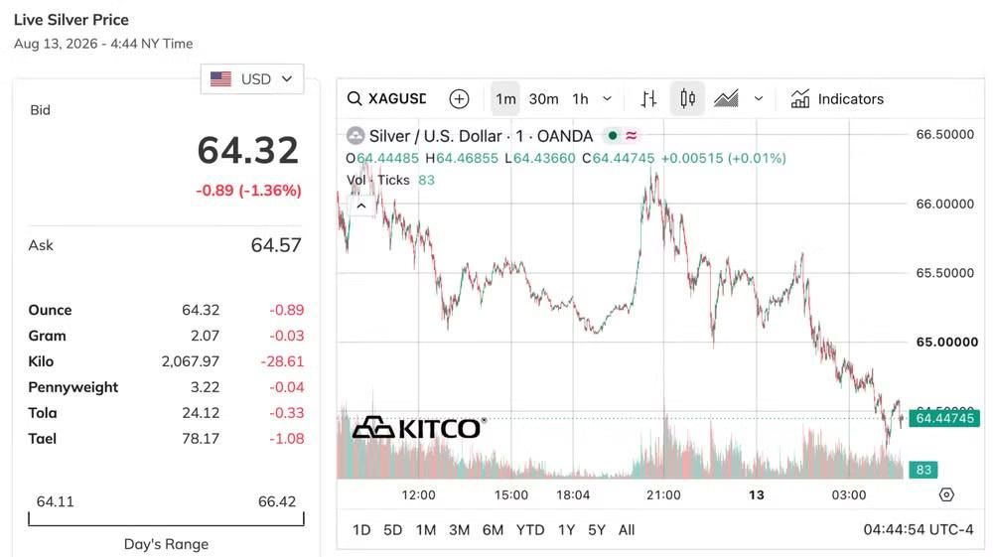Click the All date range button

pos(627,530)
